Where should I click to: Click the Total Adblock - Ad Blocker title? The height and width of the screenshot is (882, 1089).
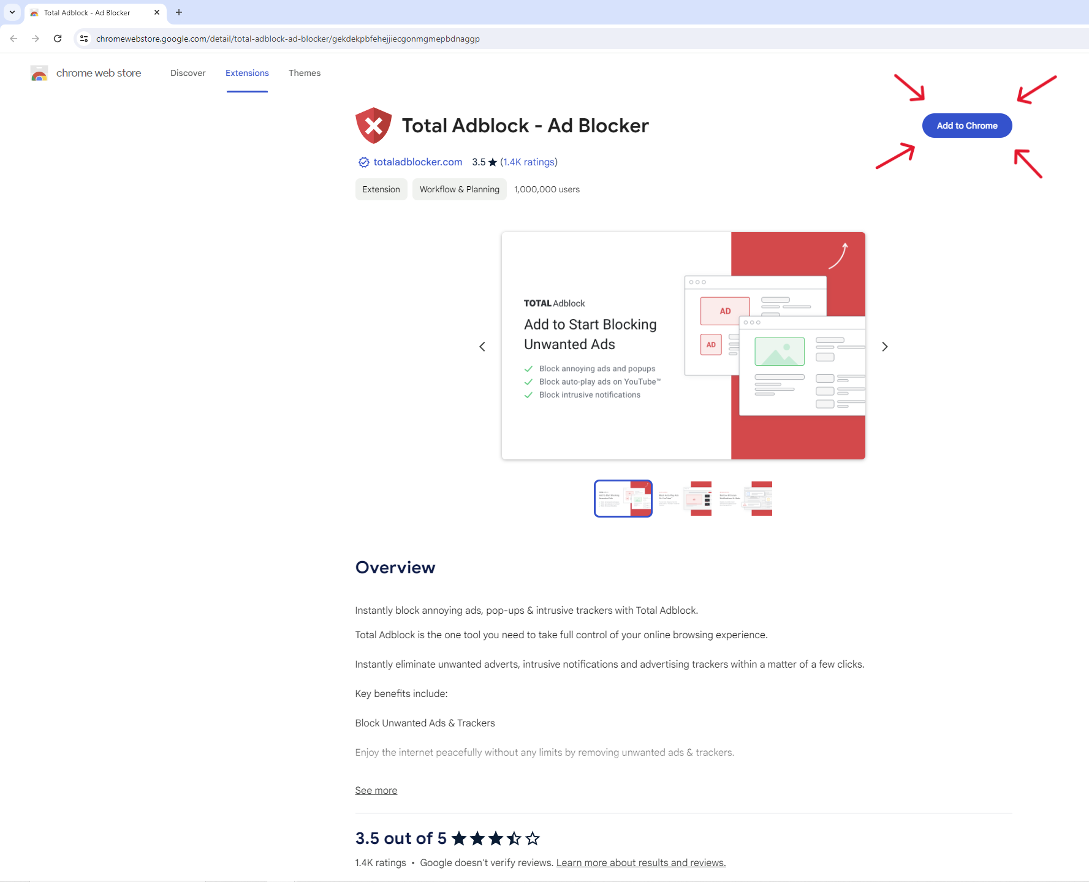pyautogui.click(x=525, y=126)
